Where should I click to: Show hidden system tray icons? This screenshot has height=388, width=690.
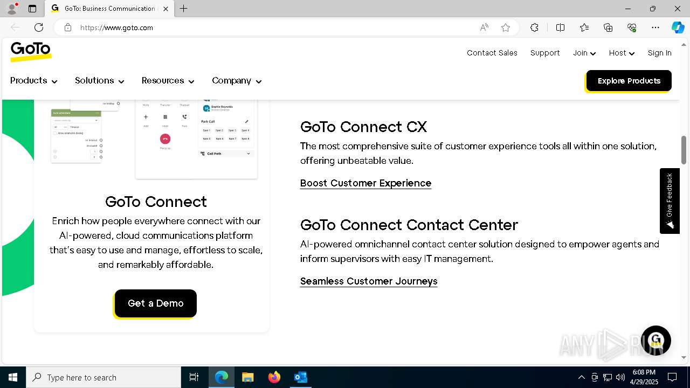[582, 377]
